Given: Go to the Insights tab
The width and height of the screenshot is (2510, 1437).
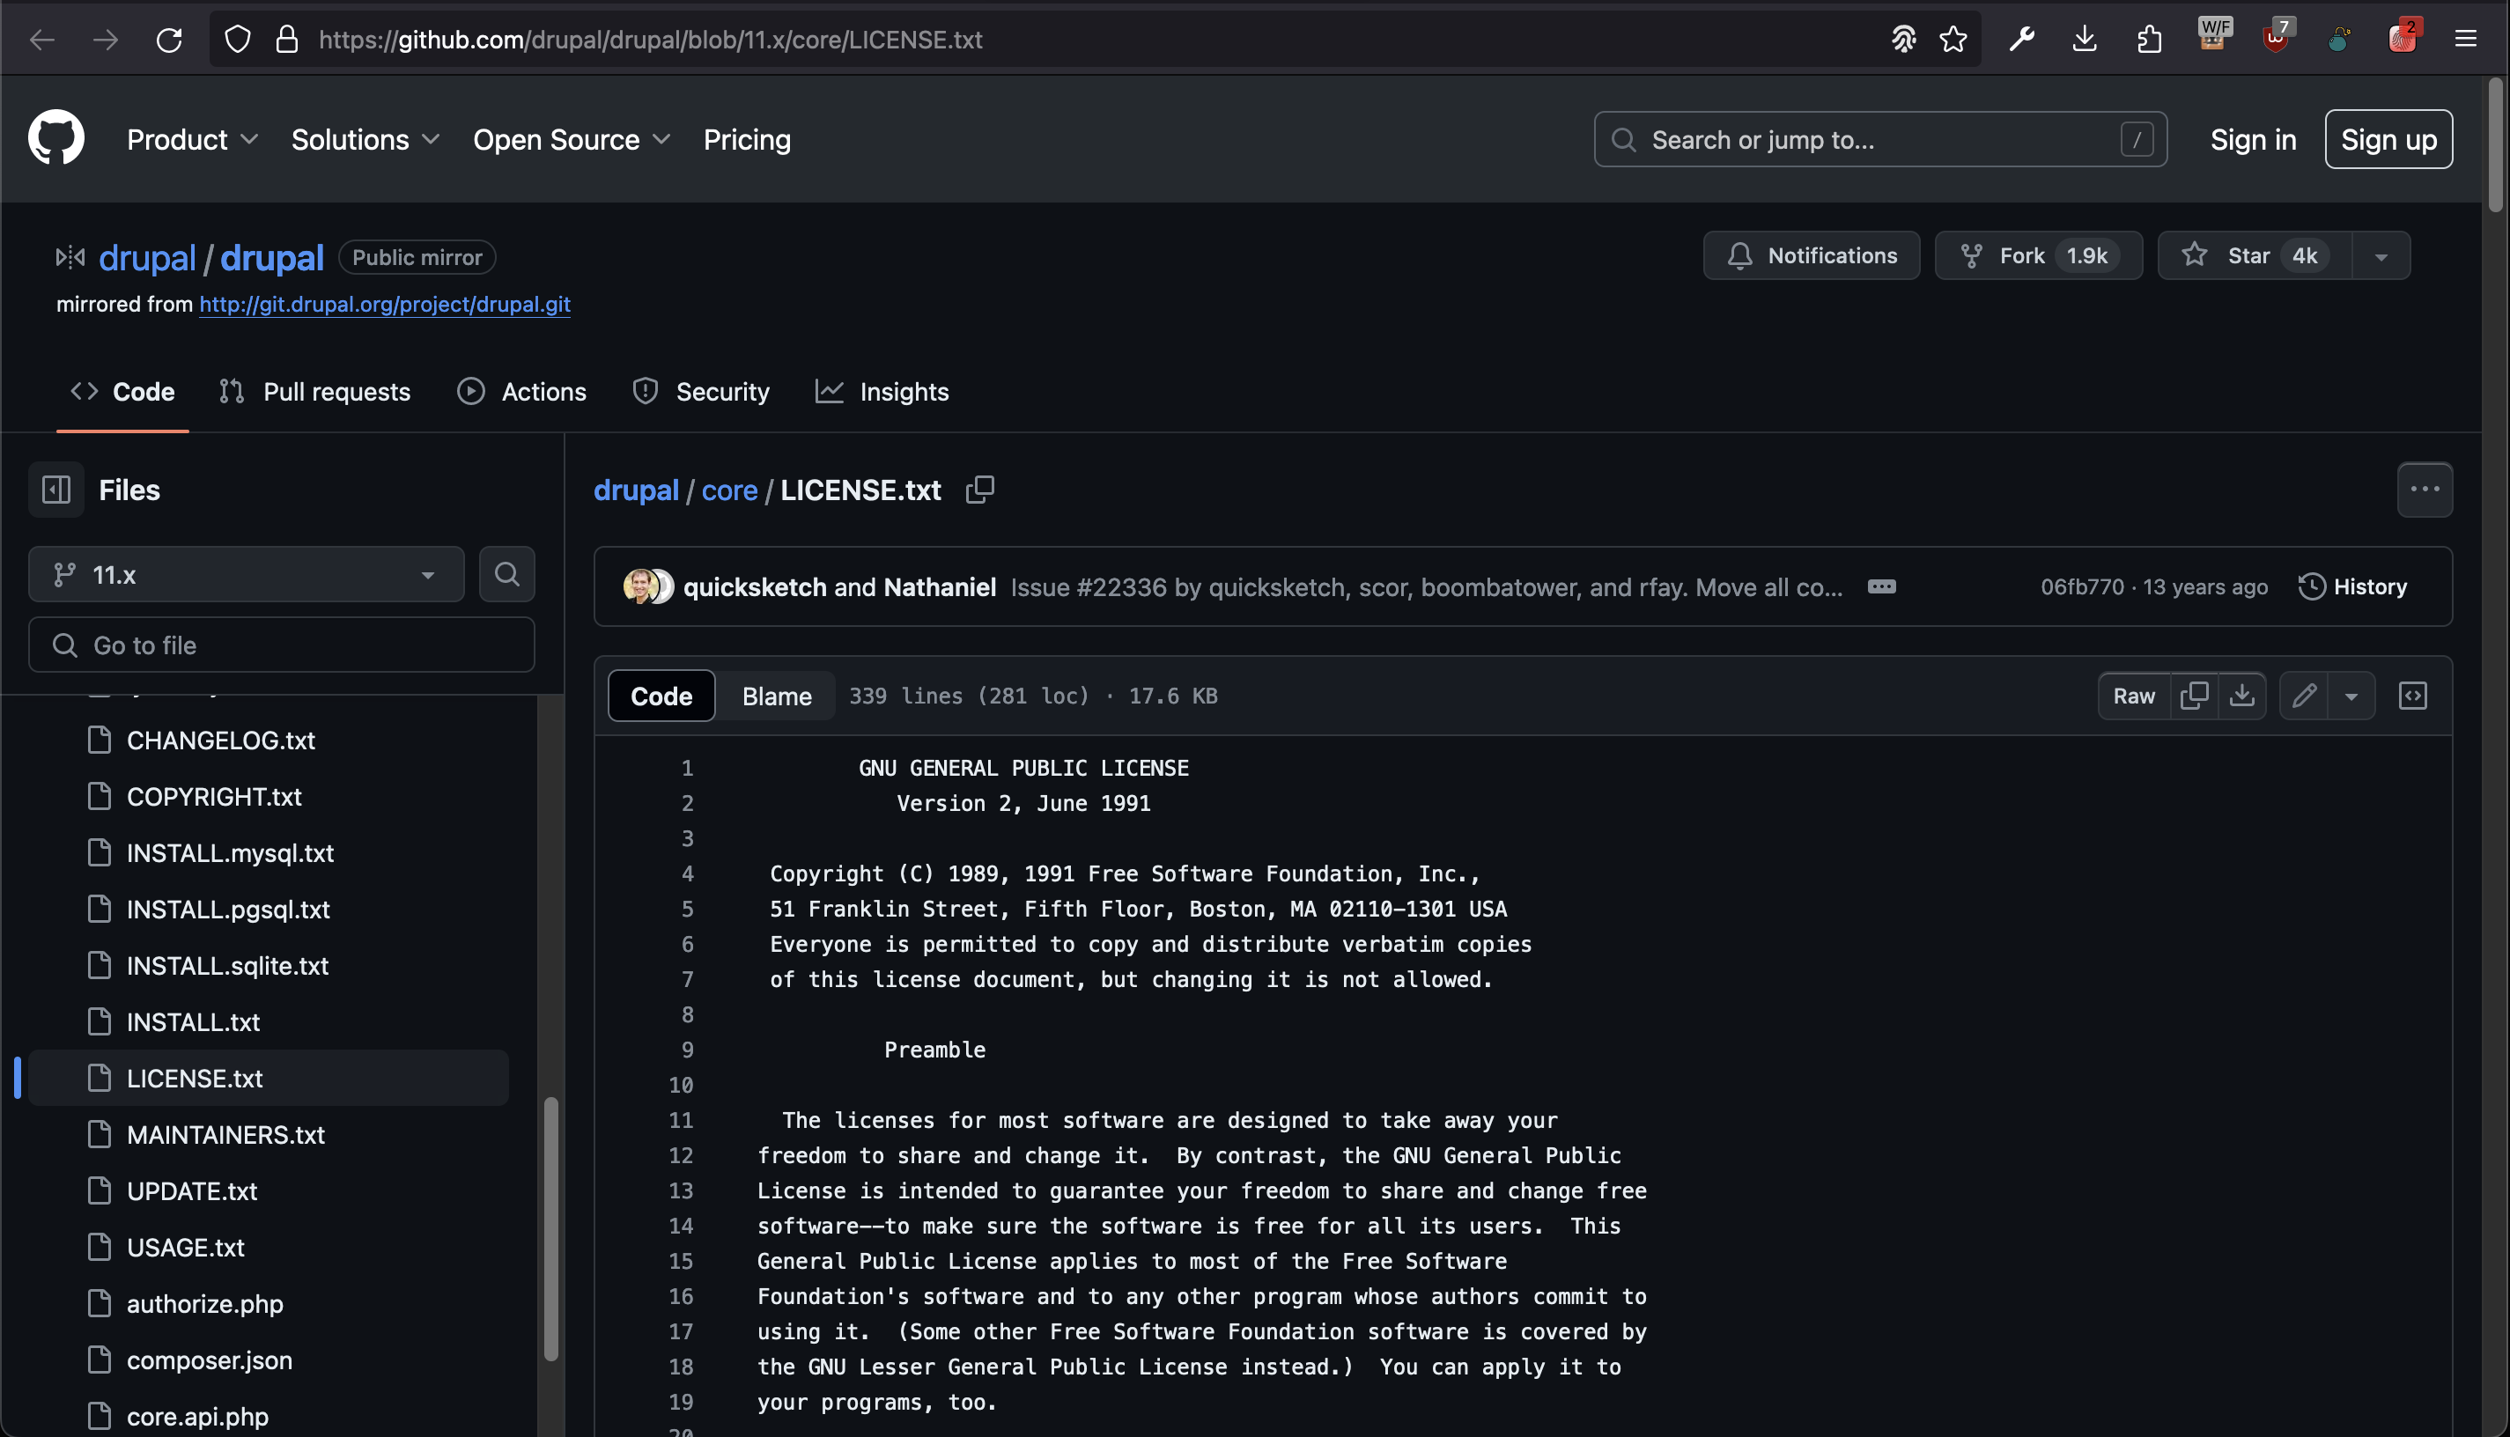Looking at the screenshot, I should (x=882, y=392).
